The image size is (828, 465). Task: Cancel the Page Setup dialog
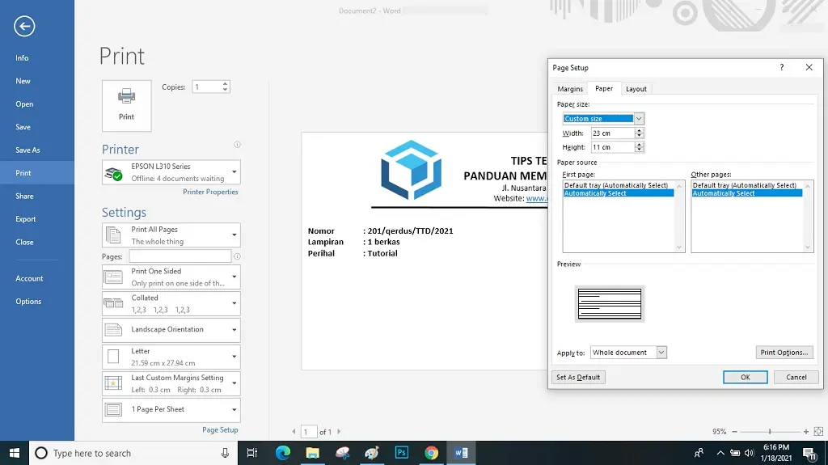click(x=796, y=378)
